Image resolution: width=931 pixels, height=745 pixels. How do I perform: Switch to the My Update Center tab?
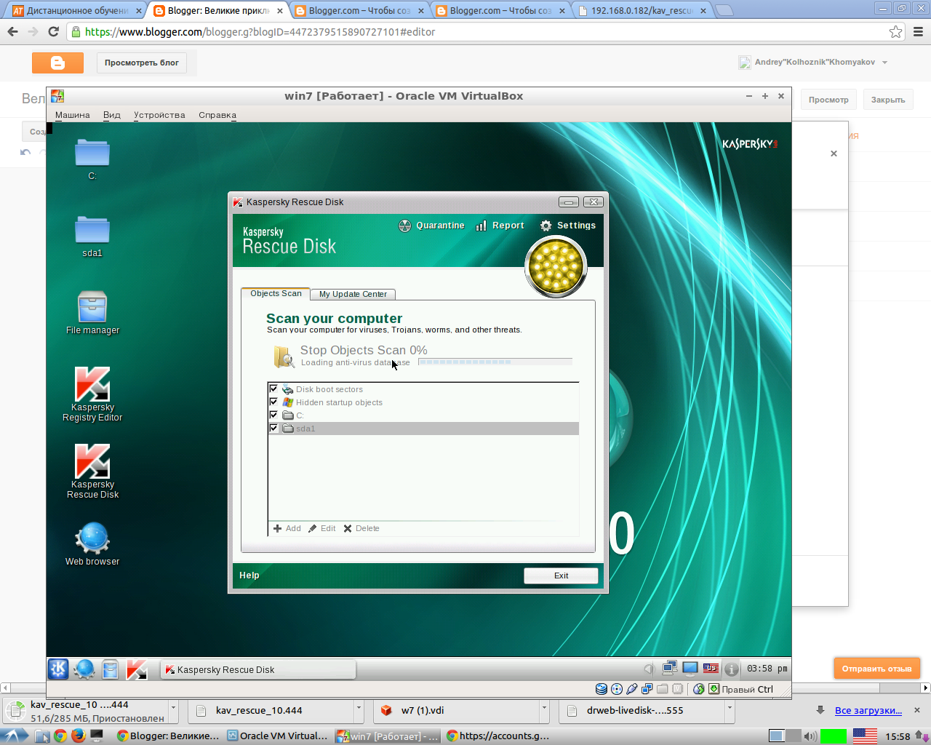pos(353,294)
